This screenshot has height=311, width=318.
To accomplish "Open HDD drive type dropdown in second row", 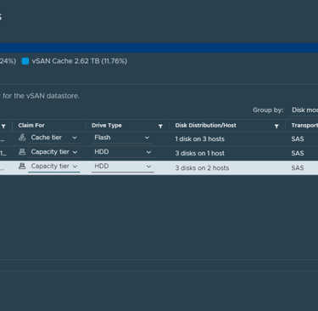I will pyautogui.click(x=122, y=152).
